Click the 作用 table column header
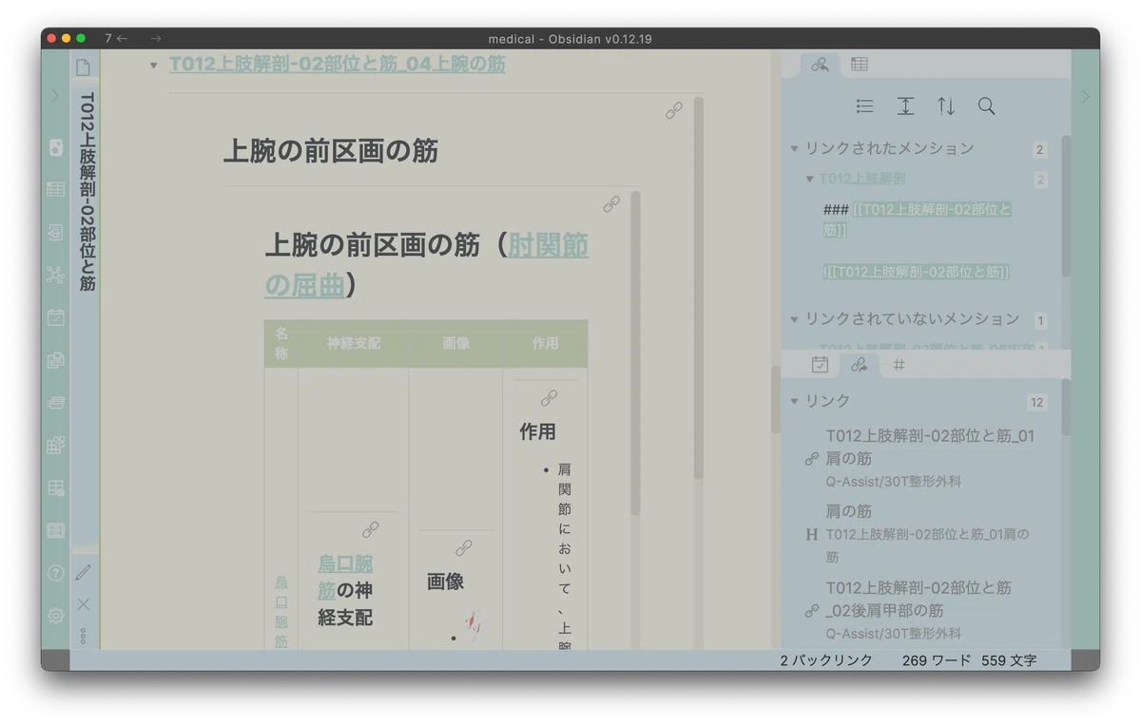The image size is (1141, 725). tap(545, 344)
